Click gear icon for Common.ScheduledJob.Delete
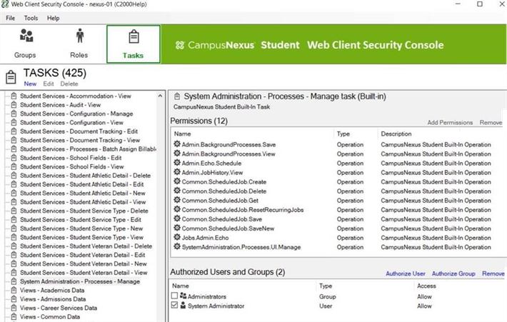 click(177, 191)
